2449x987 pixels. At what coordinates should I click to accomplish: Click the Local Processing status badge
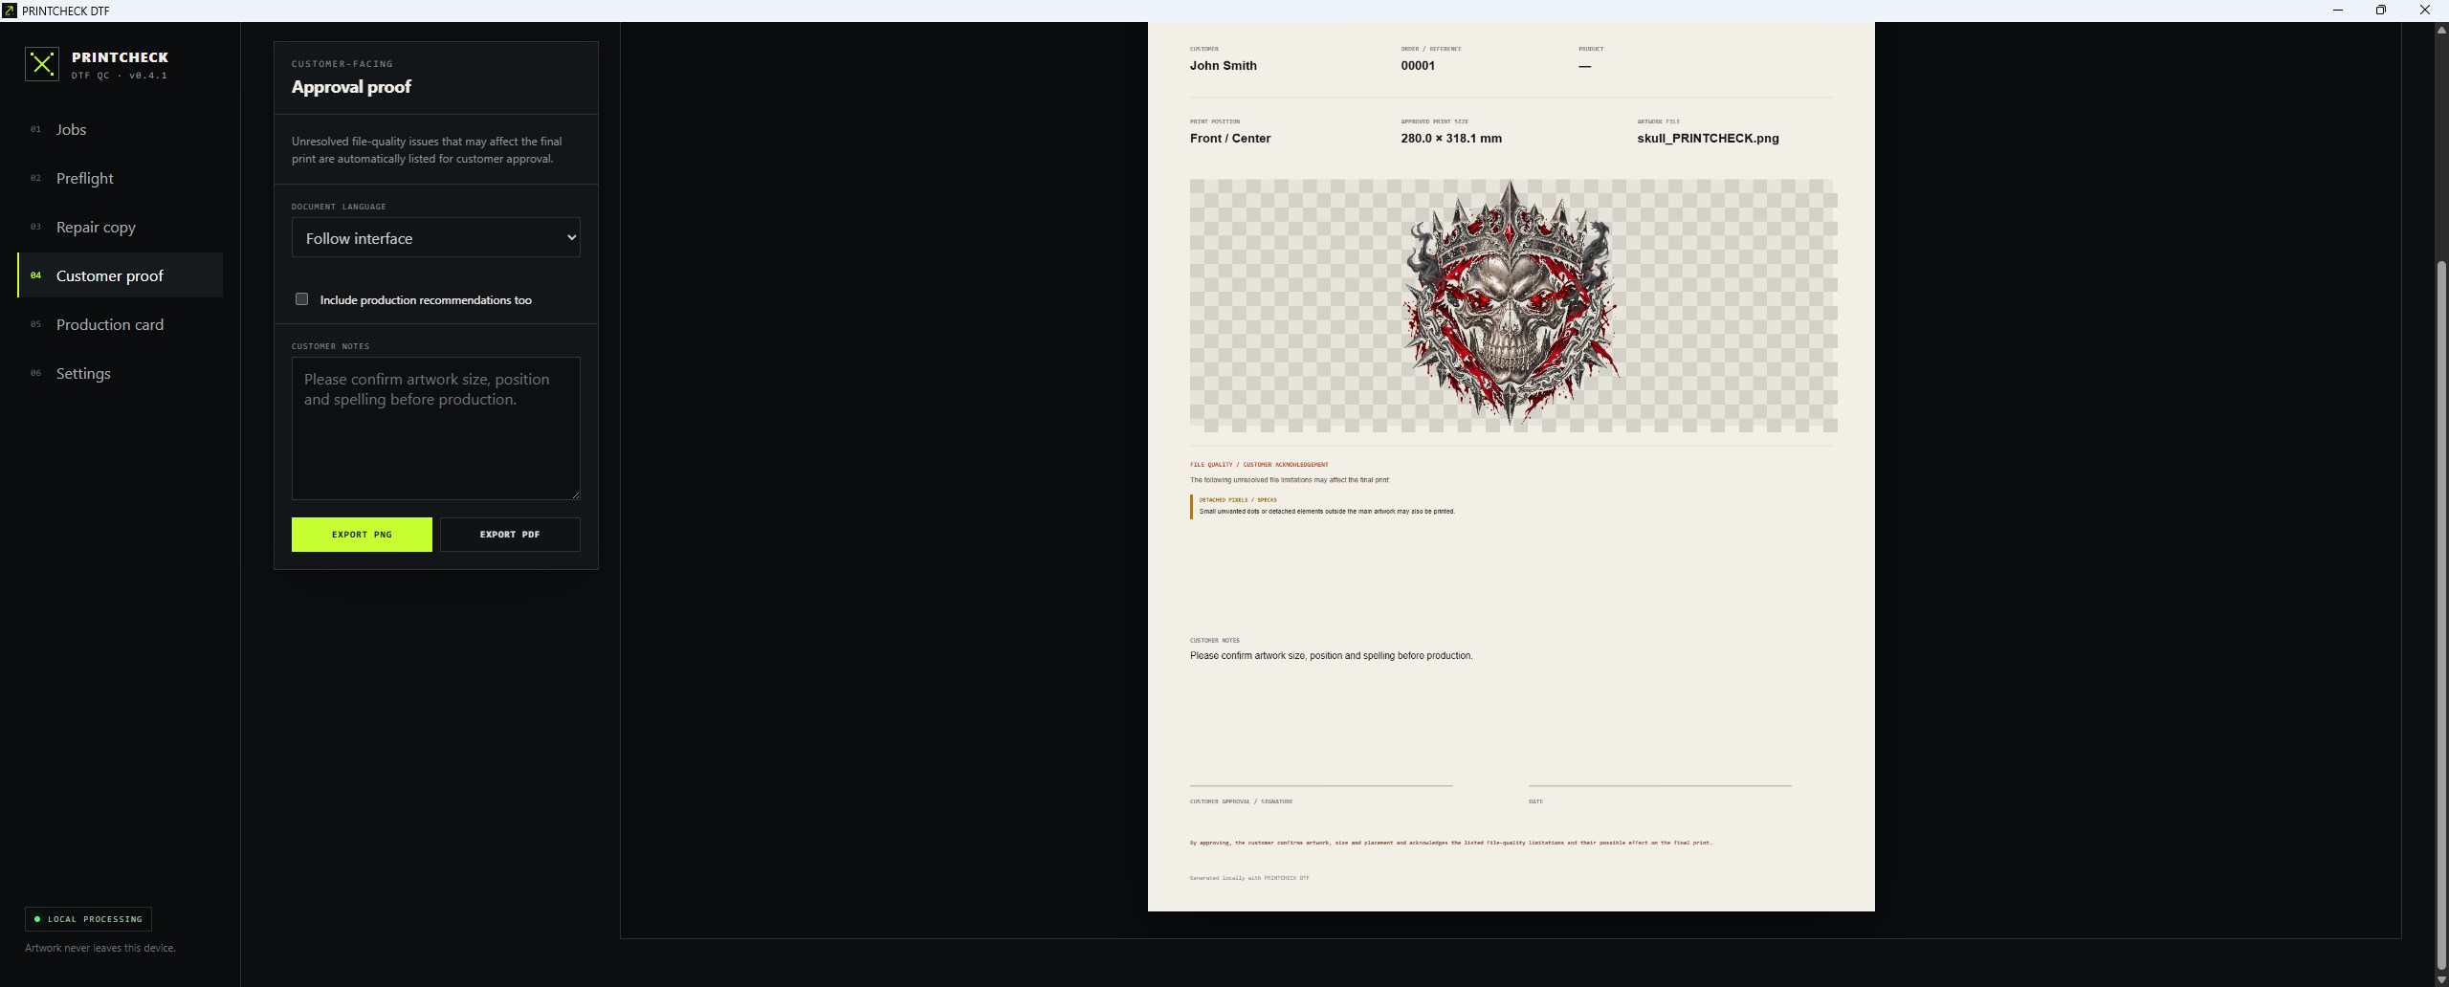click(x=88, y=918)
